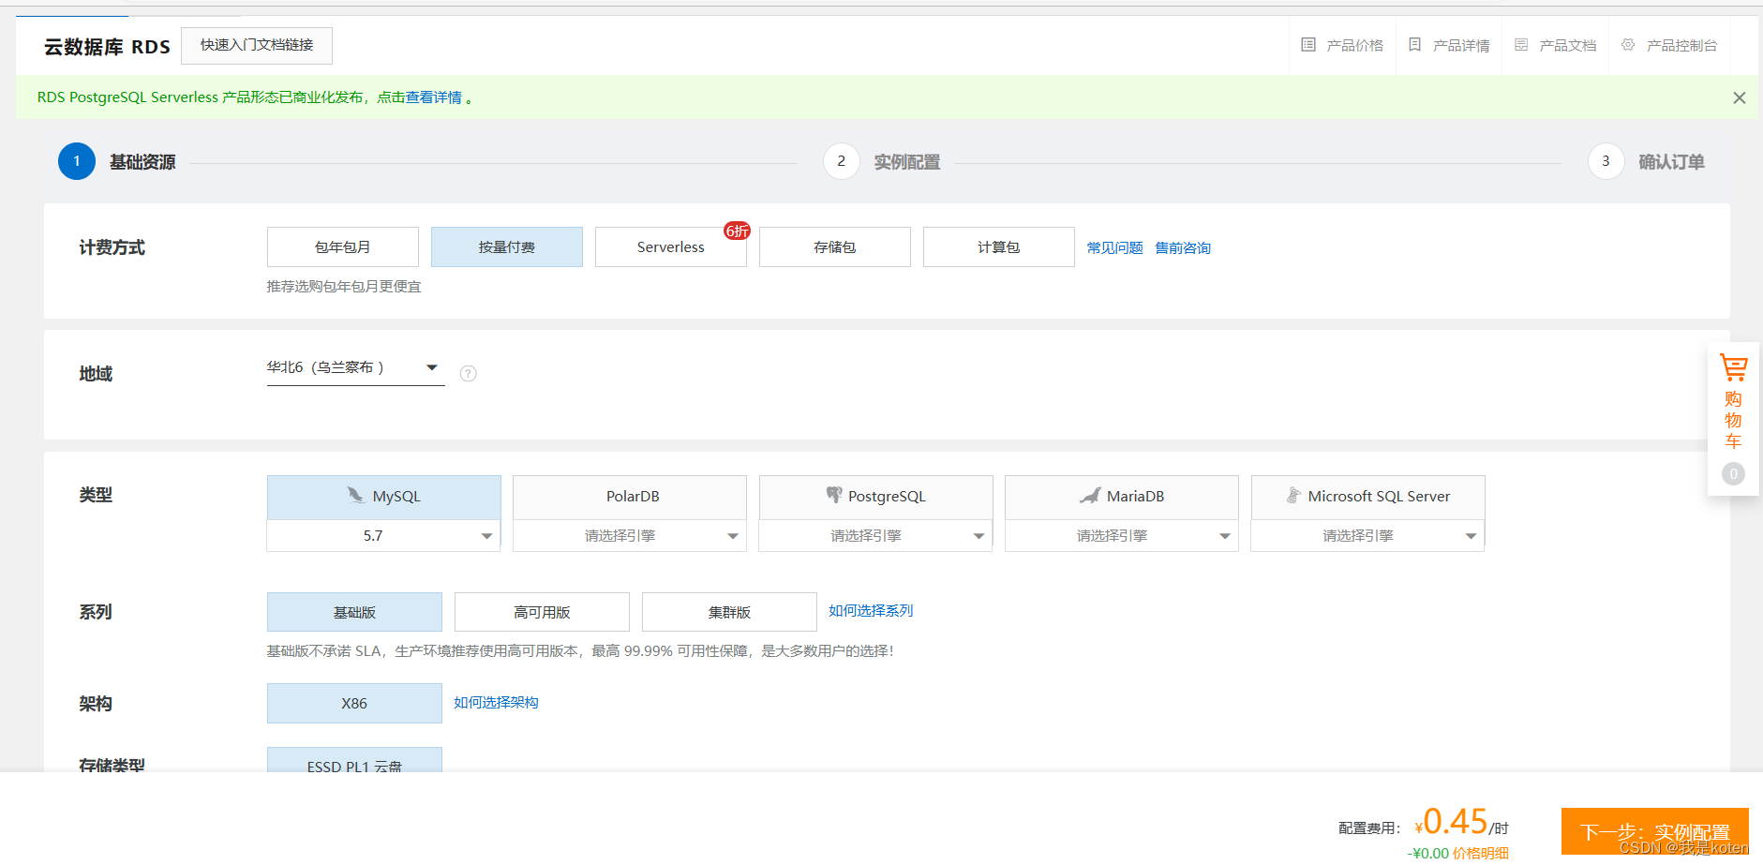1763x865 pixels.
Task: Select Microsoft SQL Server type
Action: (1368, 497)
